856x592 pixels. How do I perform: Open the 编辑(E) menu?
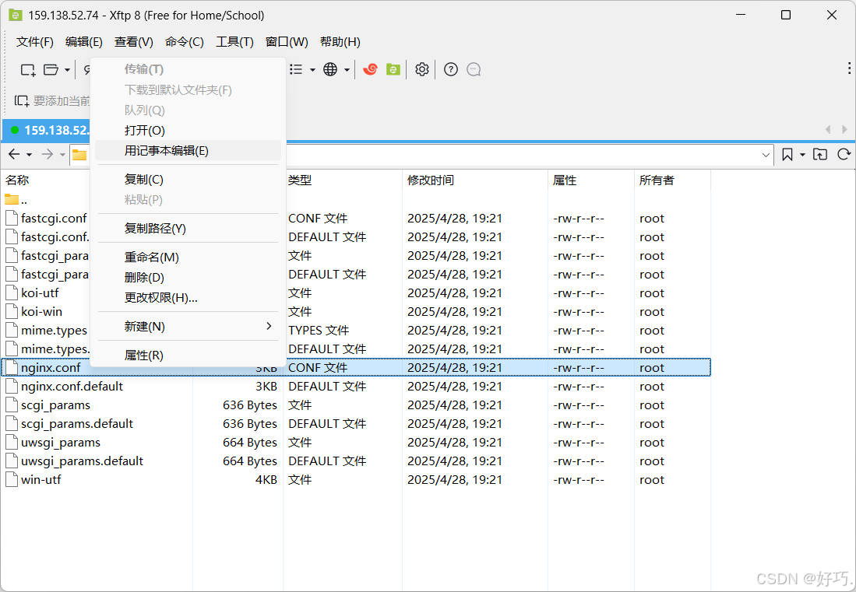pyautogui.click(x=83, y=42)
